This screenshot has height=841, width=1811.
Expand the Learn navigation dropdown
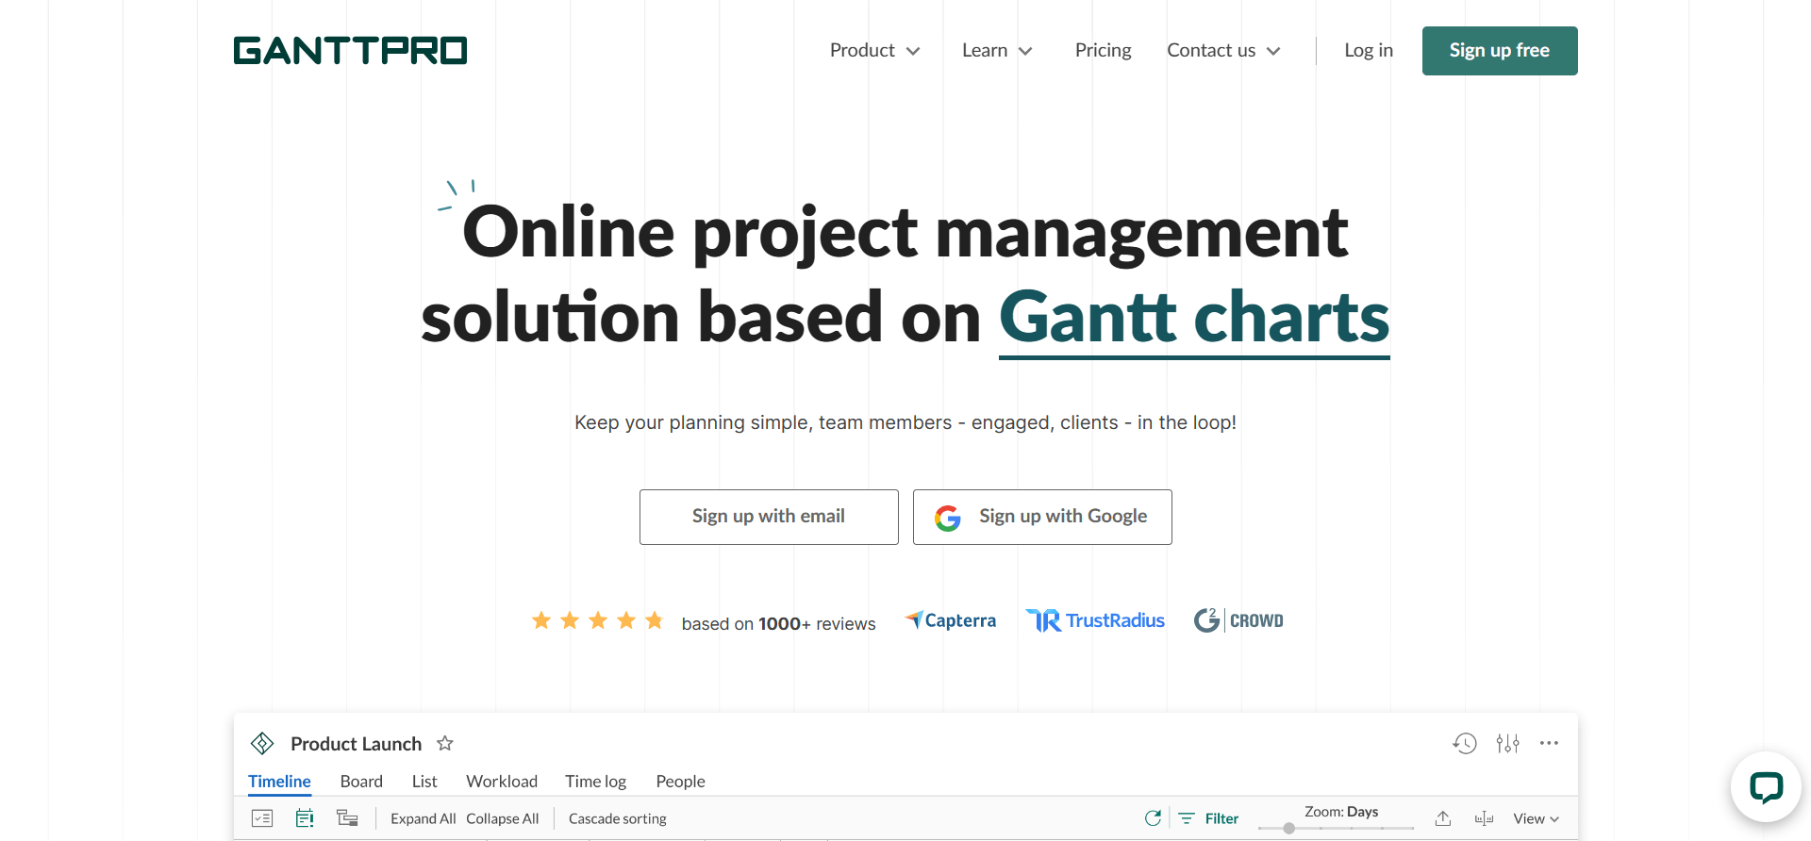pos(997,51)
